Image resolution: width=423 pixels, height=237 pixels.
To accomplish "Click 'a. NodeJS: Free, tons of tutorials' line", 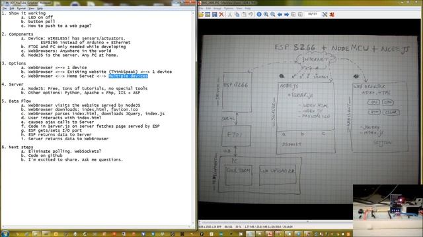I will [84, 88].
